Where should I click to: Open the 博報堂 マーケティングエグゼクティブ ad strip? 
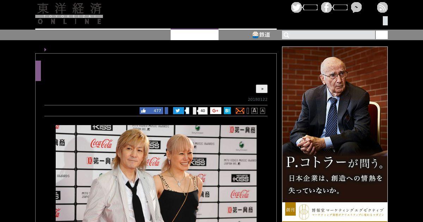pyautogui.click(x=335, y=211)
